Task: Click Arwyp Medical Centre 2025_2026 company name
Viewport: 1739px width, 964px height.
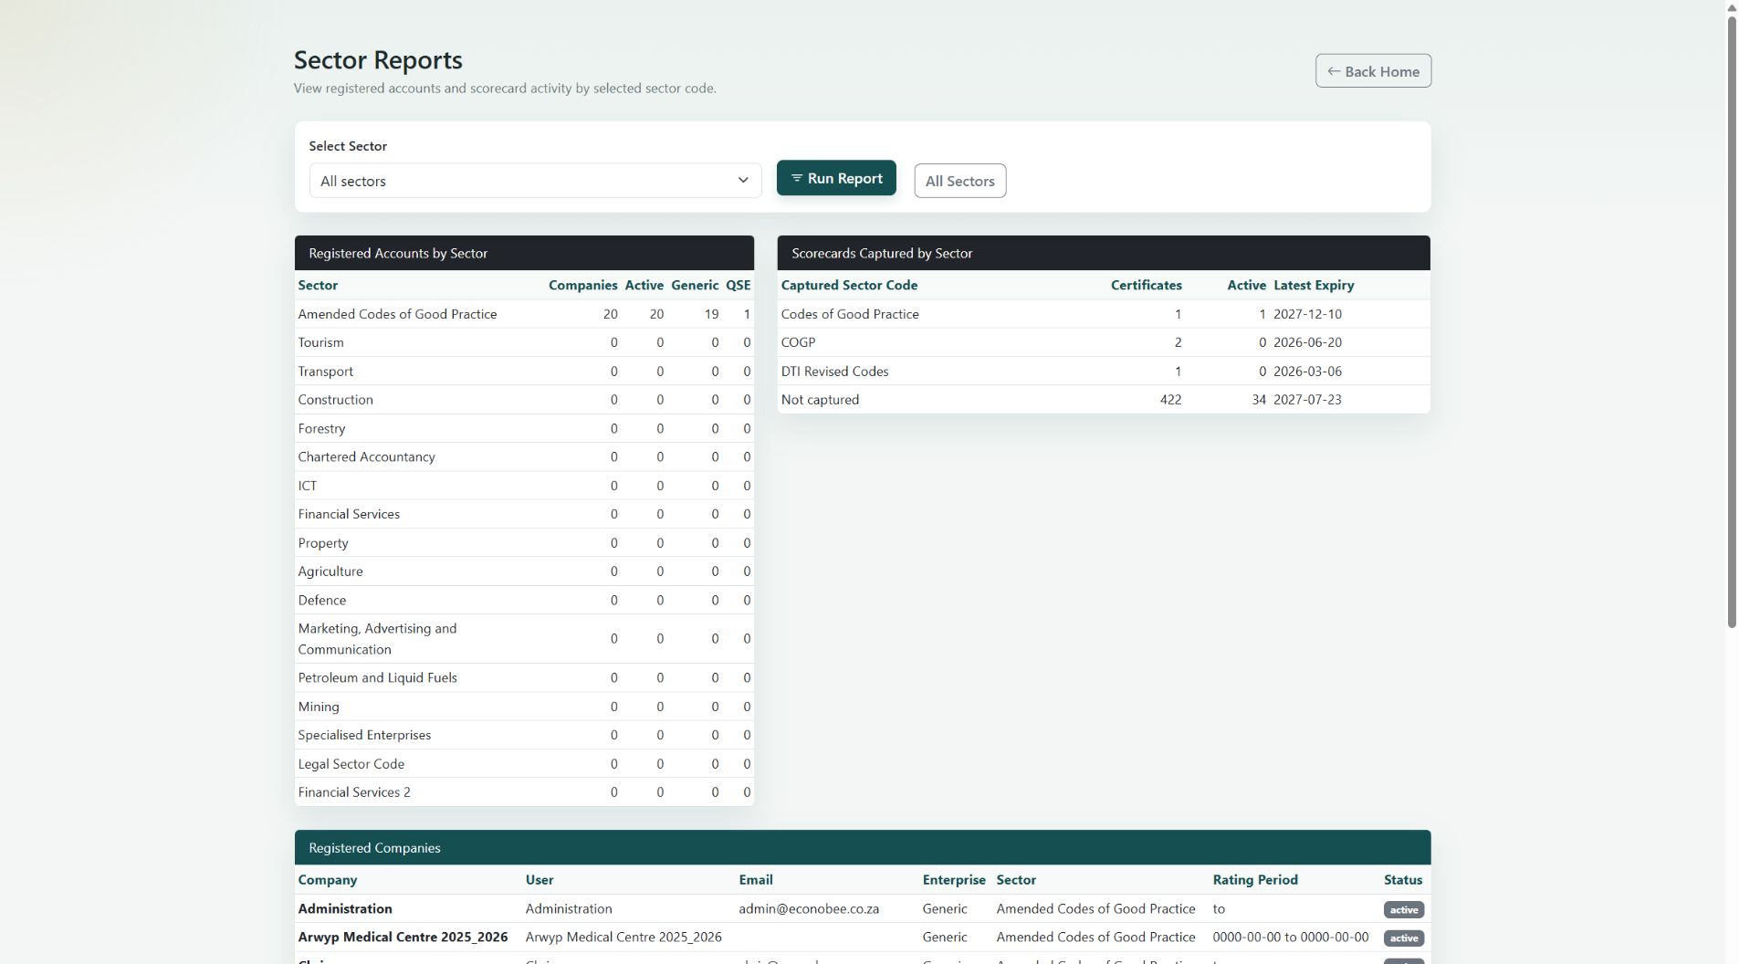Action: (x=403, y=938)
